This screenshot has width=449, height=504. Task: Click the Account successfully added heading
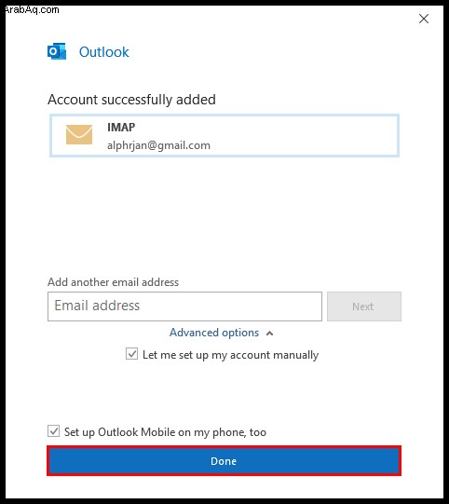click(x=131, y=100)
